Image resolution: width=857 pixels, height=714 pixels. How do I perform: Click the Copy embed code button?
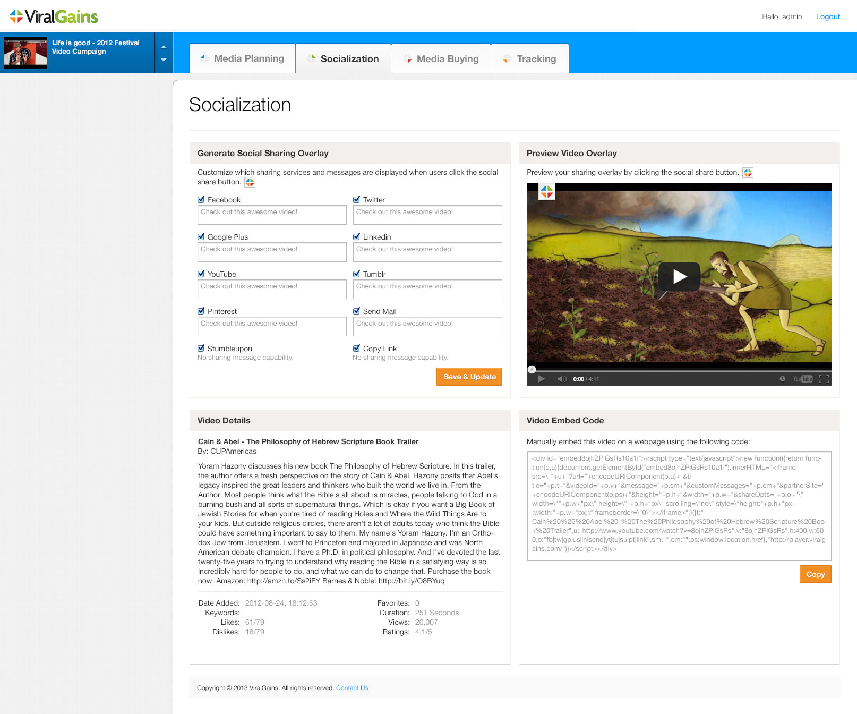click(816, 574)
